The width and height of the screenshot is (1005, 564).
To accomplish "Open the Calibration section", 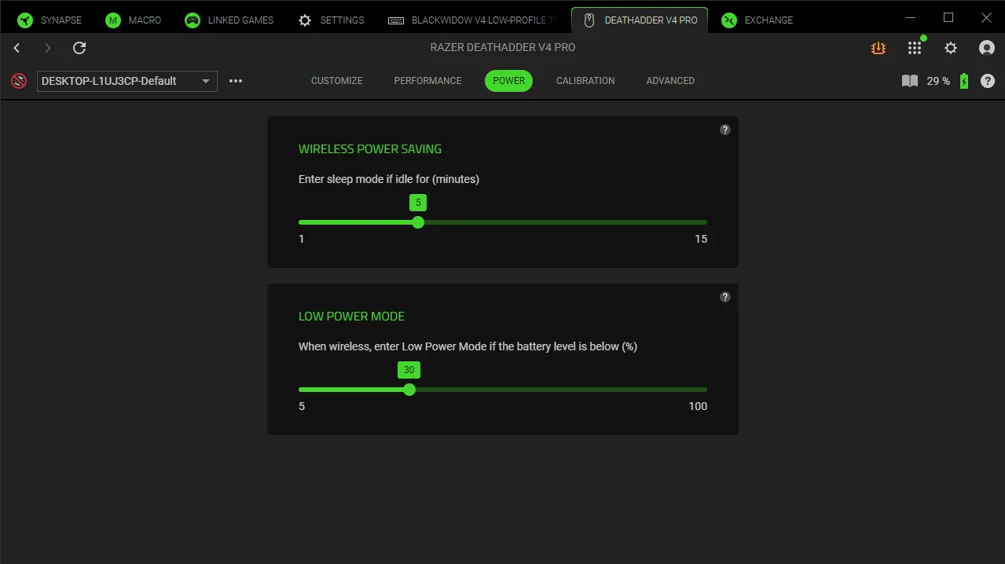I will point(585,81).
